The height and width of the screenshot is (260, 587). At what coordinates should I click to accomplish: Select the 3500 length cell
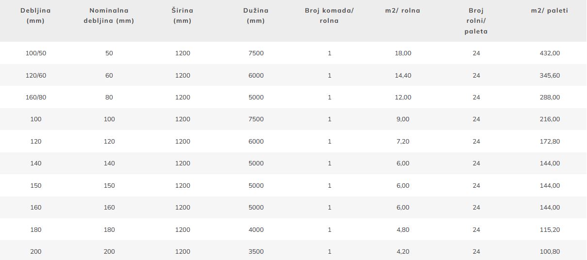[x=256, y=251]
